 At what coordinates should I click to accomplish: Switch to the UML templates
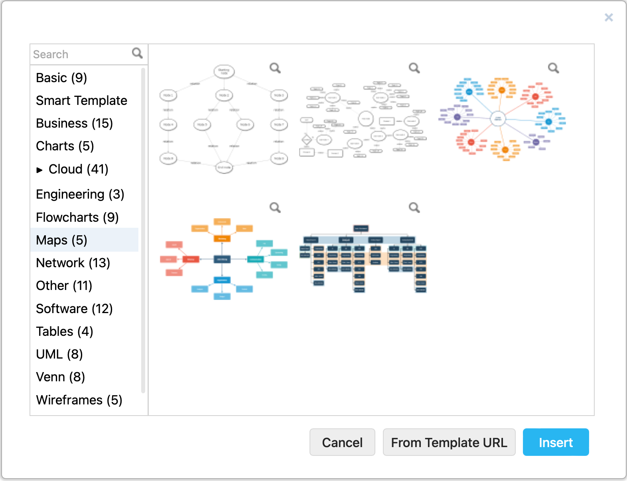pos(59,354)
